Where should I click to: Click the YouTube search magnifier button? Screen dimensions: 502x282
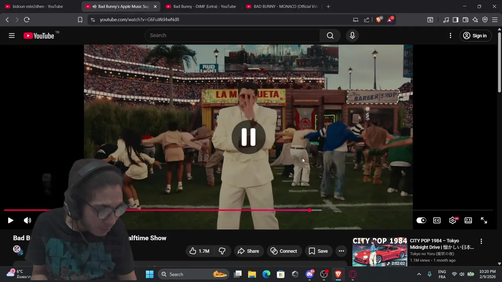pos(330,36)
